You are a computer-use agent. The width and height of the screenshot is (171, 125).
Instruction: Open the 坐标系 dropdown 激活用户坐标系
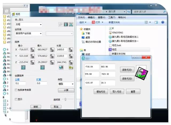click(29, 33)
